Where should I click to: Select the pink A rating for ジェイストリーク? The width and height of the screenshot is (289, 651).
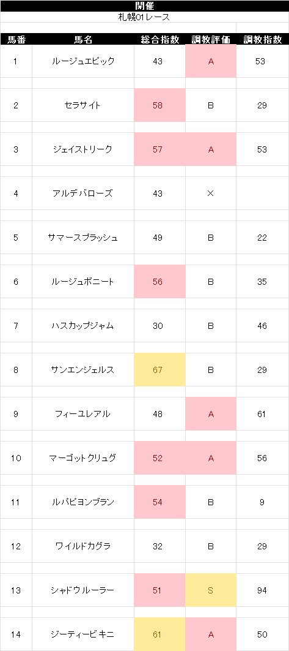point(211,149)
